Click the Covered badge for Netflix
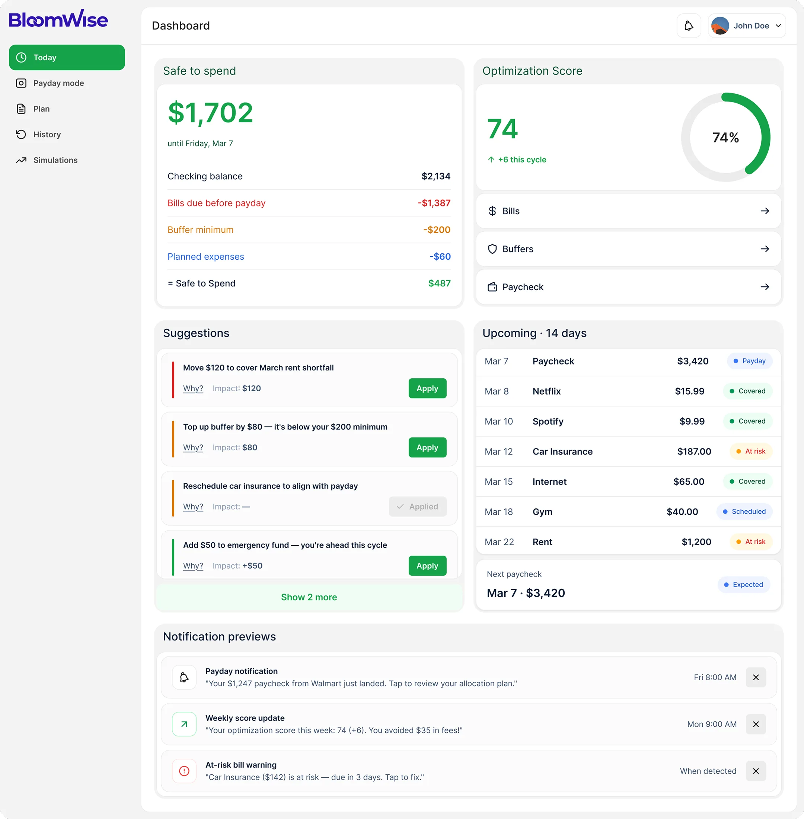The width and height of the screenshot is (804, 819). tap(747, 391)
